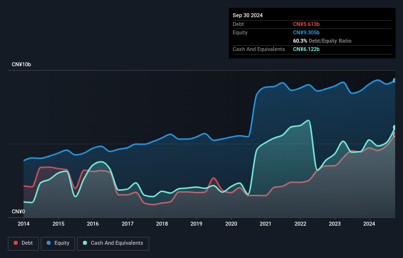Click the CN¥6.122b cash value
403x258 pixels.
point(306,49)
